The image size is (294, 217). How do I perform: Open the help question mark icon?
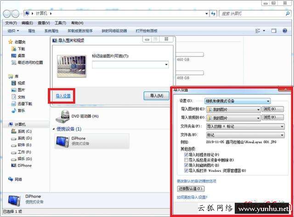(285, 31)
